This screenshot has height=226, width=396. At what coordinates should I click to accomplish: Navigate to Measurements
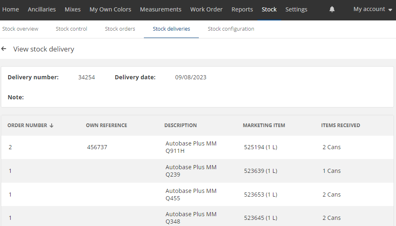tap(161, 9)
